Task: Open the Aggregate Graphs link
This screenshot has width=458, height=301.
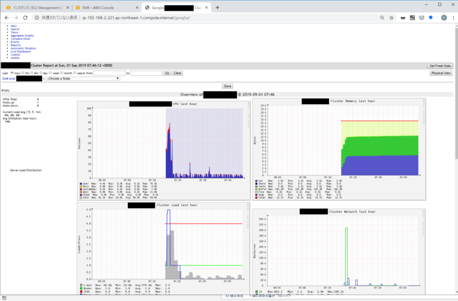Action: 22,36
